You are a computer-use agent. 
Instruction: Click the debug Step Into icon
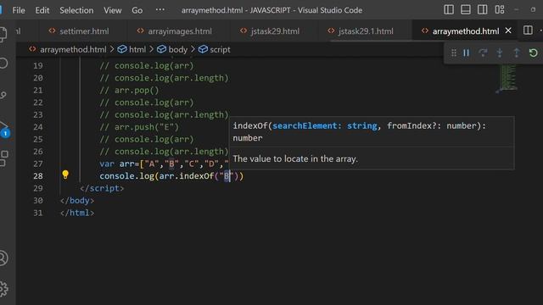tap(500, 53)
